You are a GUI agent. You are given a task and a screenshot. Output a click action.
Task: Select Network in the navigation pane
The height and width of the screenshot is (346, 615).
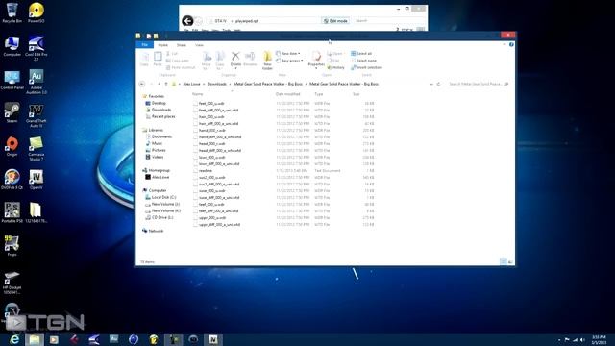tap(153, 231)
